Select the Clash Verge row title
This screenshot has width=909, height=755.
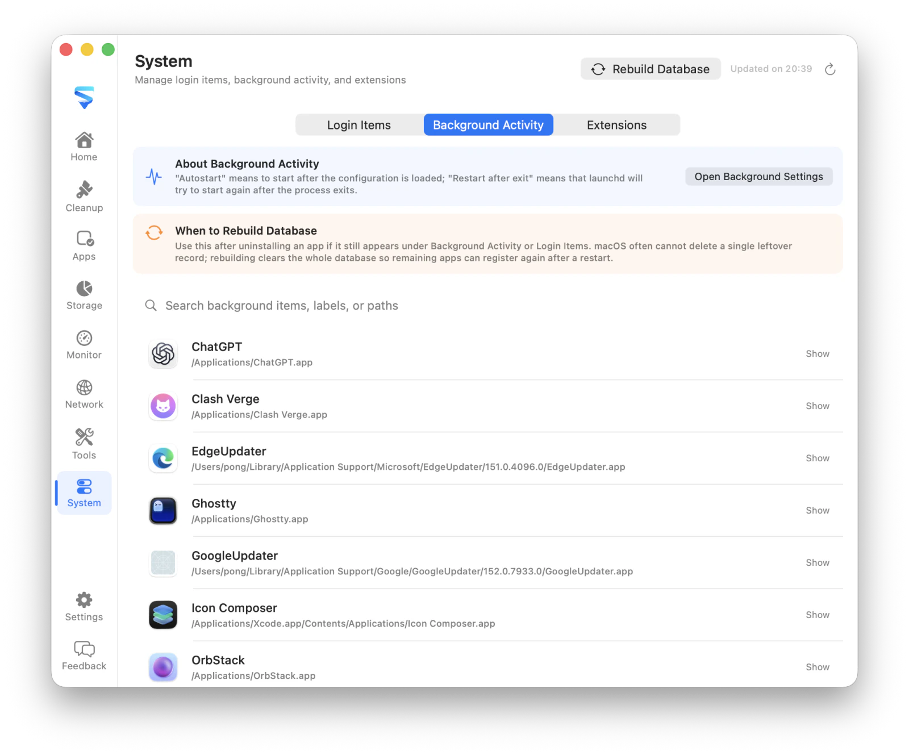click(x=225, y=399)
